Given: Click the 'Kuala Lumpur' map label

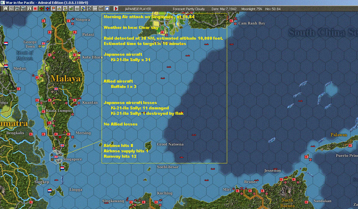Looking at the screenshot, I should pos(59,111).
